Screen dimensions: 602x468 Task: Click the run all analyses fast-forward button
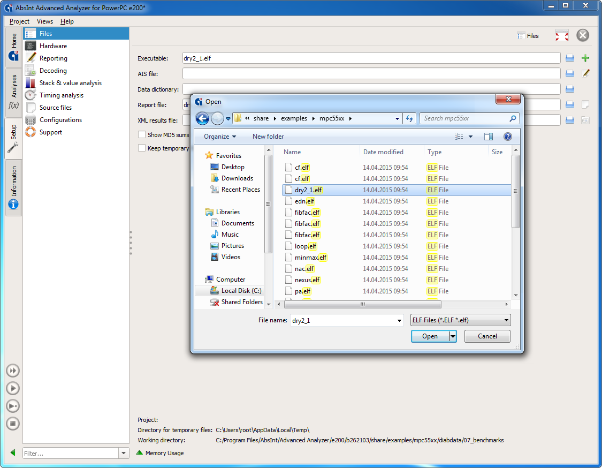tap(13, 371)
